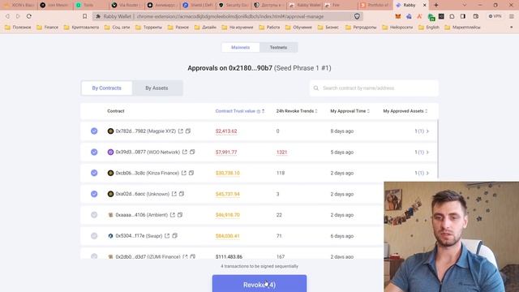Sort by My Approved Assets

tap(426, 111)
